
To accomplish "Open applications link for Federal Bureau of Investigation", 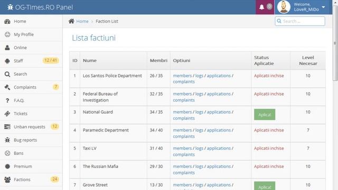I will (x=219, y=94).
